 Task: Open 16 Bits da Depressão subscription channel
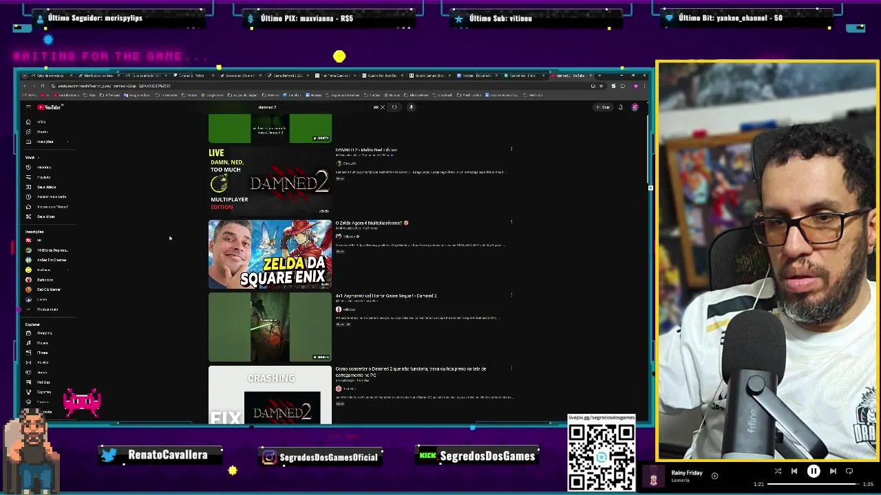click(47, 250)
